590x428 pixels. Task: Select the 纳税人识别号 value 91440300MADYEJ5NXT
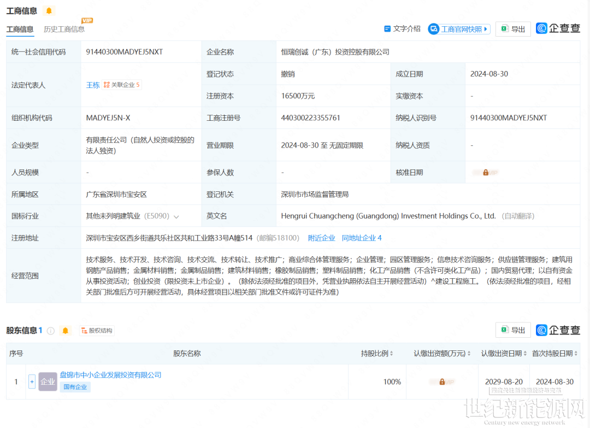click(x=509, y=118)
